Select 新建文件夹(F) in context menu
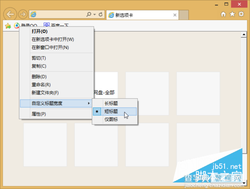 [56, 93]
